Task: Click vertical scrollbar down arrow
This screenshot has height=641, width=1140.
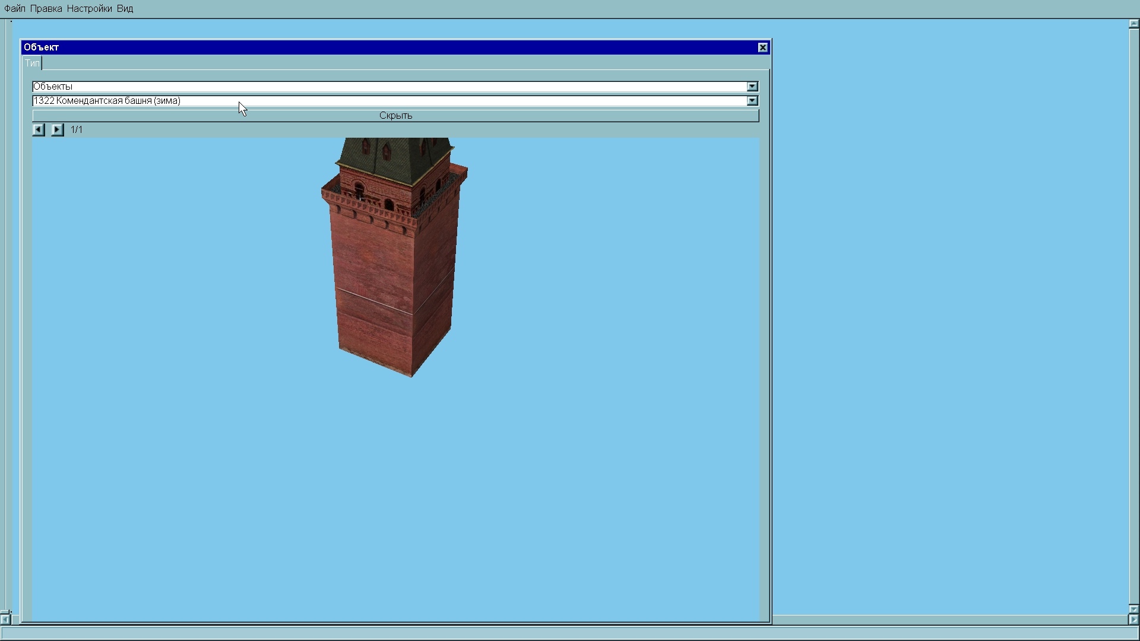Action: [x=1133, y=609]
